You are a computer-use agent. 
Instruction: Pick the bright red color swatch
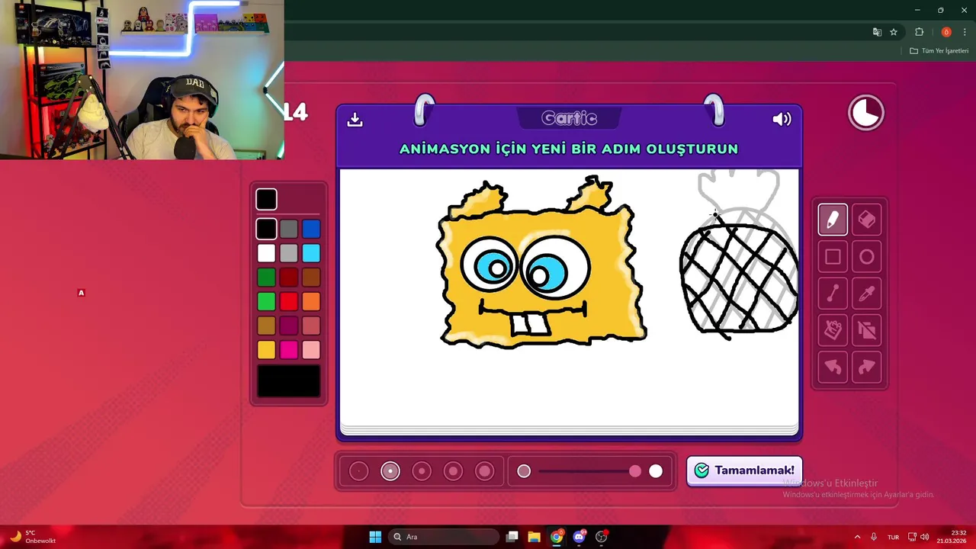288,301
